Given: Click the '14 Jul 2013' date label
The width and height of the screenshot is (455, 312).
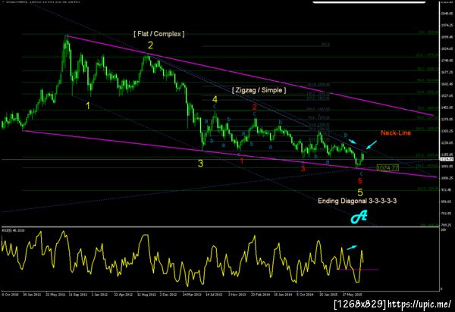Looking at the screenshot, I should [214, 295].
